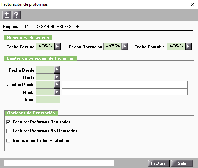Click the Clientes Hasta code field
This screenshot has height=168, width=198.
coord(45,92)
